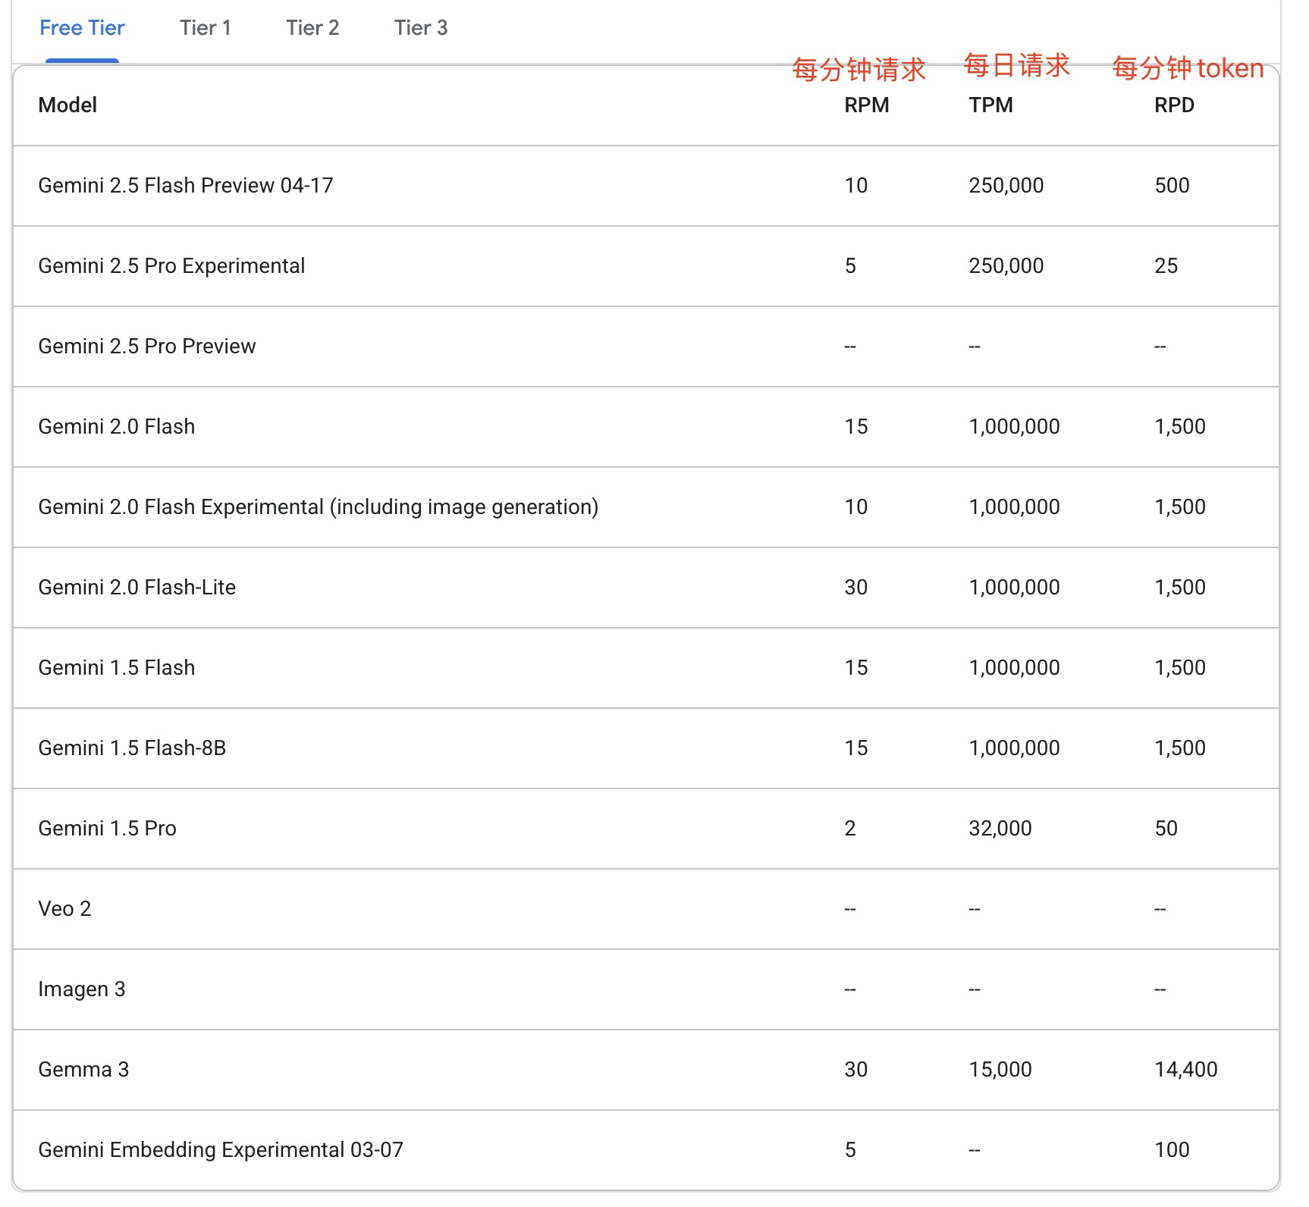Click RPD value 50 for Gemini 1.5 Pro
The height and width of the screenshot is (1207, 1309).
pos(1166,828)
